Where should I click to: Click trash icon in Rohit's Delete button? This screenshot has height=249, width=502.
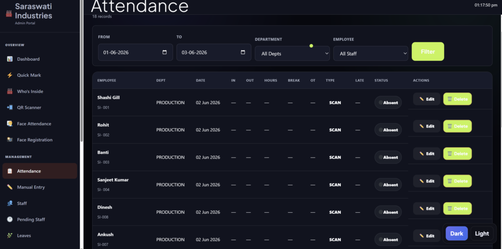(x=450, y=126)
